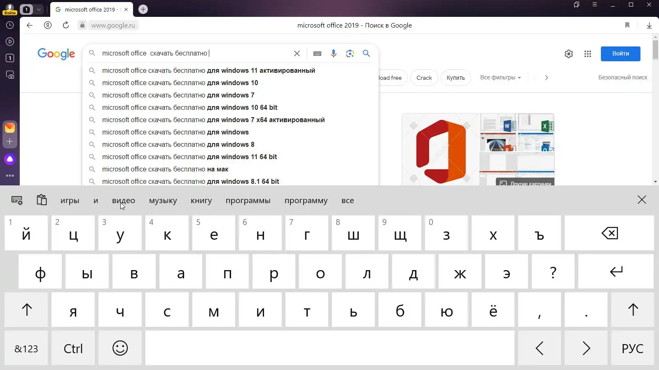Open the Войти profile icon in title bar
This screenshot has width=659, height=370.
tap(9, 9)
